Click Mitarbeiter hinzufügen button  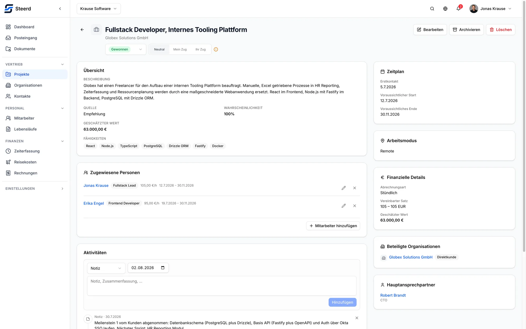point(333,226)
